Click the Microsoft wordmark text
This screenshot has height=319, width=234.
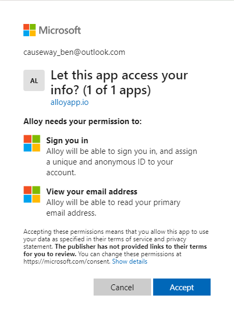coord(60,30)
